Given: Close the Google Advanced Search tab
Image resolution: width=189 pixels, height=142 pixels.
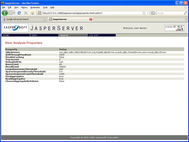Looking at the screenshot, I should (x=44, y=19).
